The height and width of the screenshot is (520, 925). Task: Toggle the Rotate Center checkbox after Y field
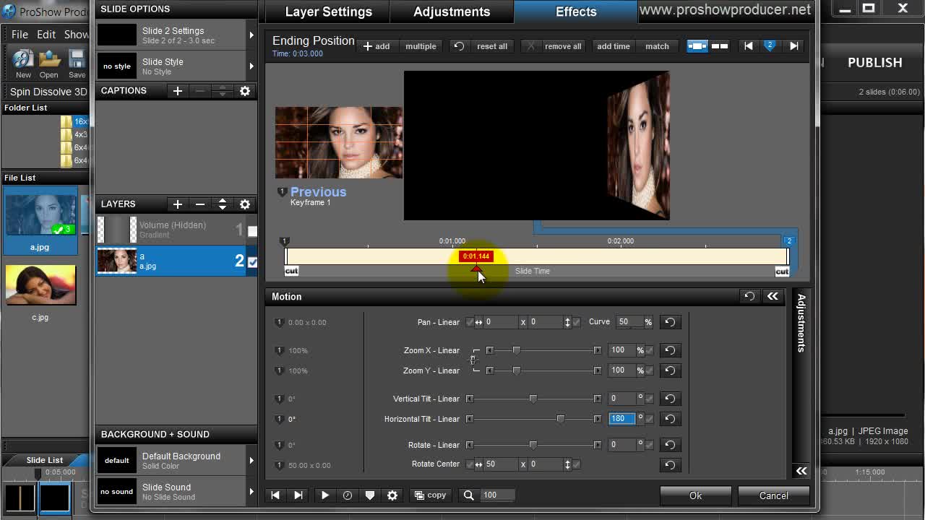(x=577, y=464)
